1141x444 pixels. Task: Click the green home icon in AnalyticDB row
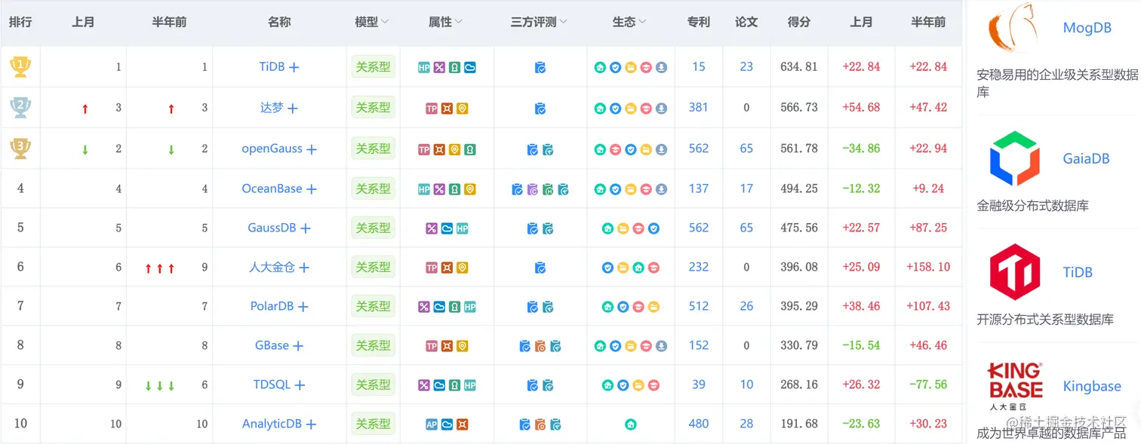tap(631, 424)
